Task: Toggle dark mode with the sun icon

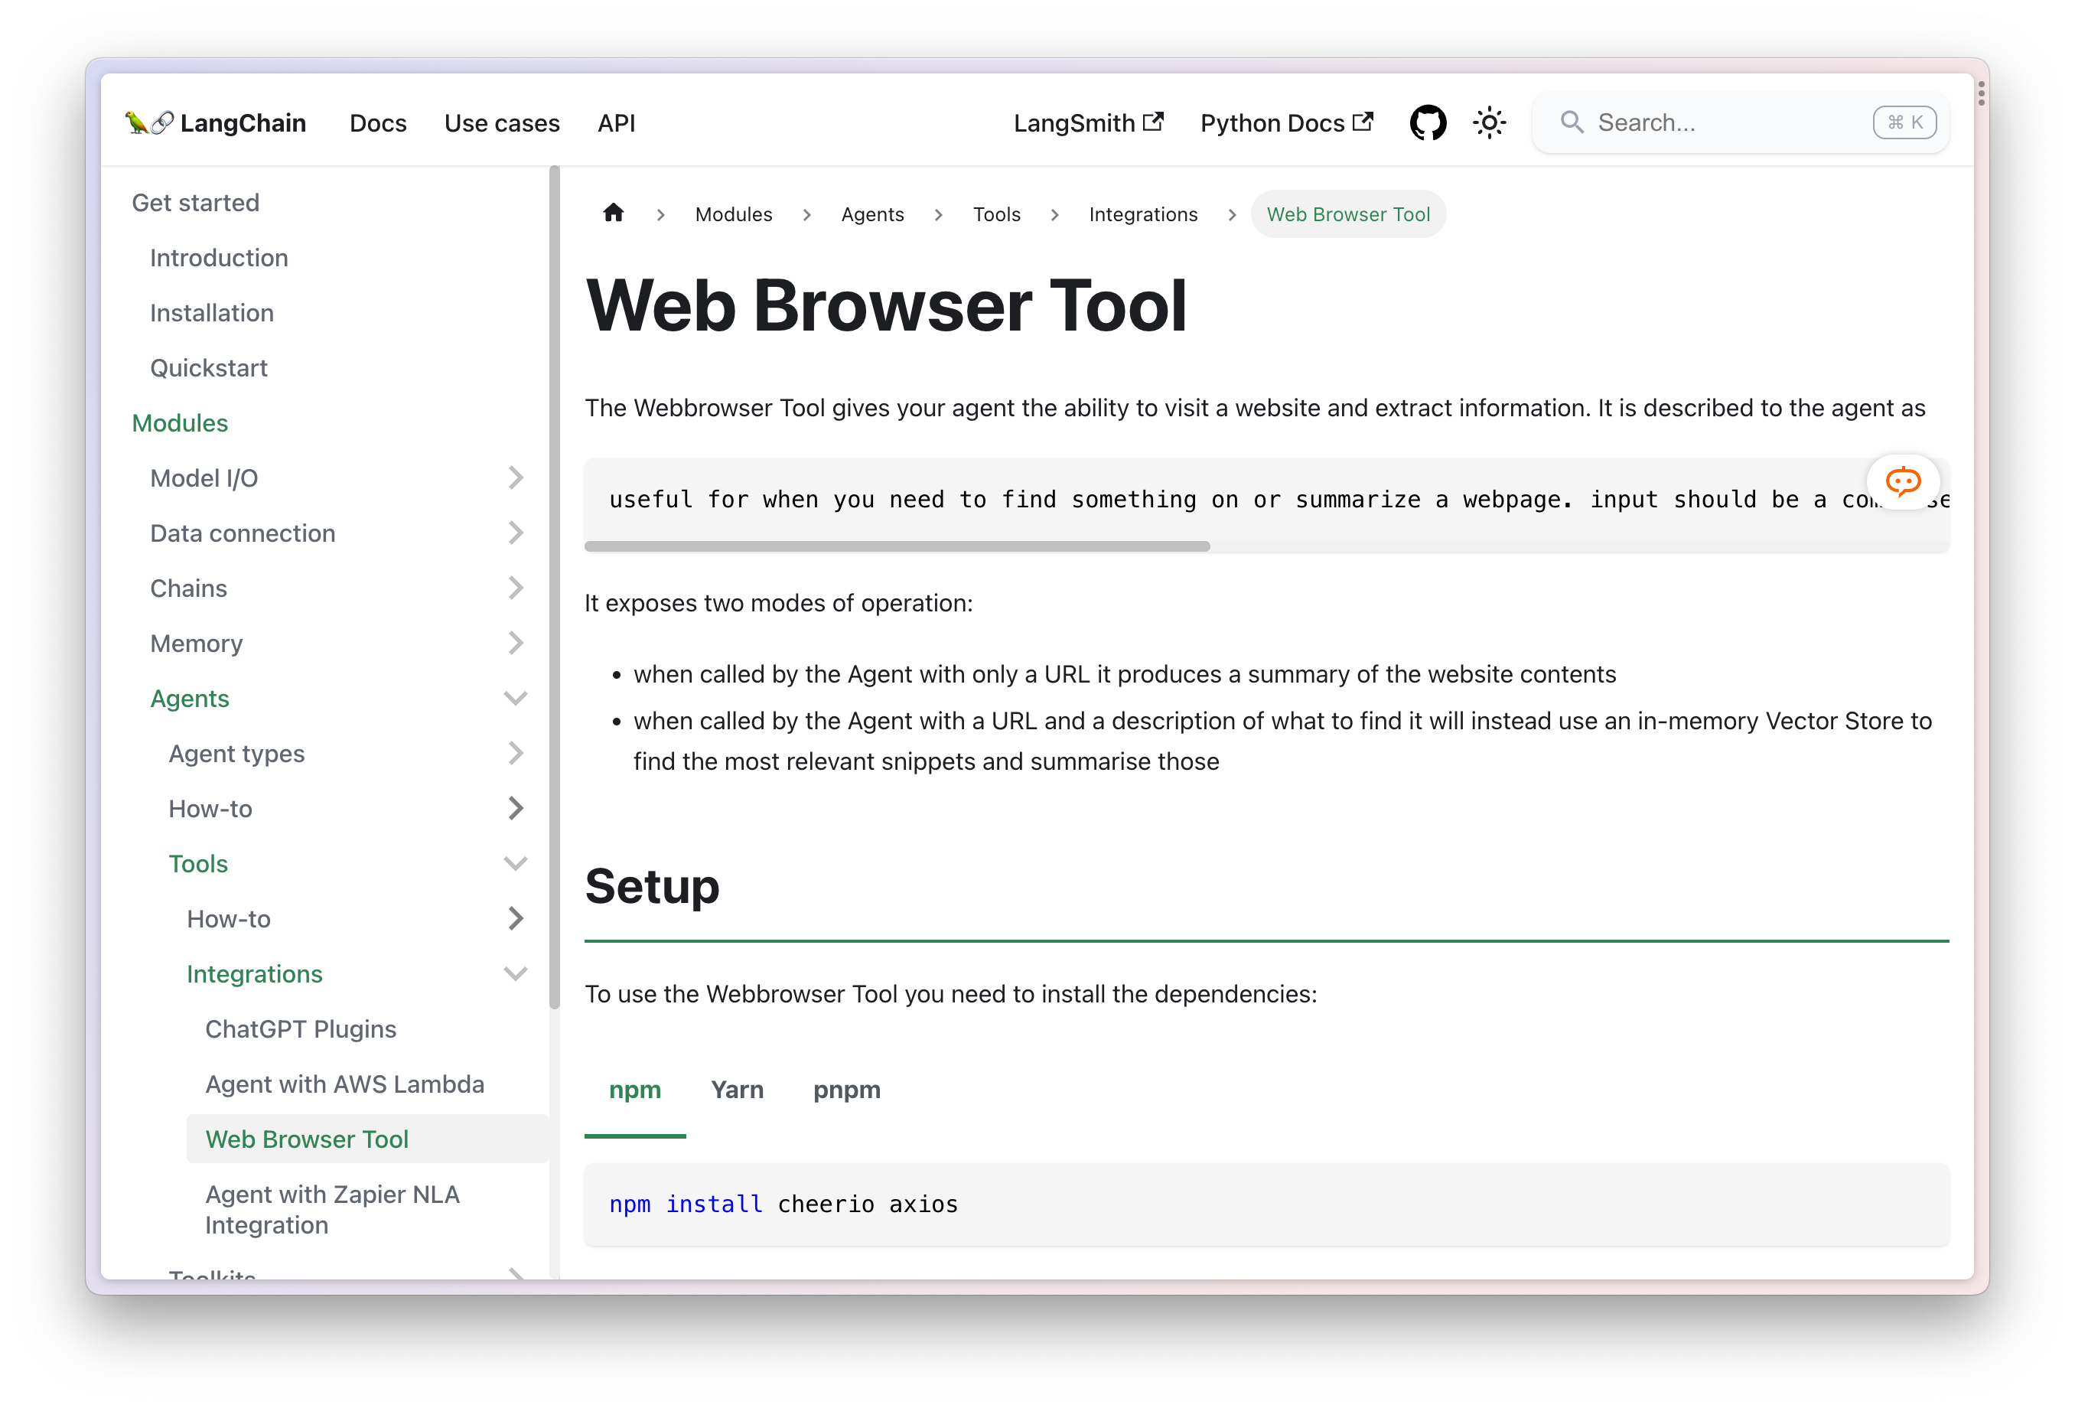Action: pos(1489,123)
